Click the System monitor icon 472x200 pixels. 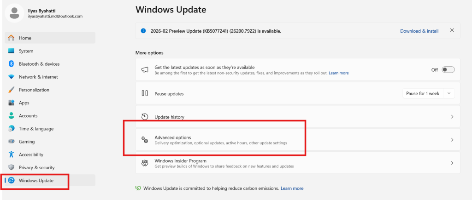click(11, 51)
